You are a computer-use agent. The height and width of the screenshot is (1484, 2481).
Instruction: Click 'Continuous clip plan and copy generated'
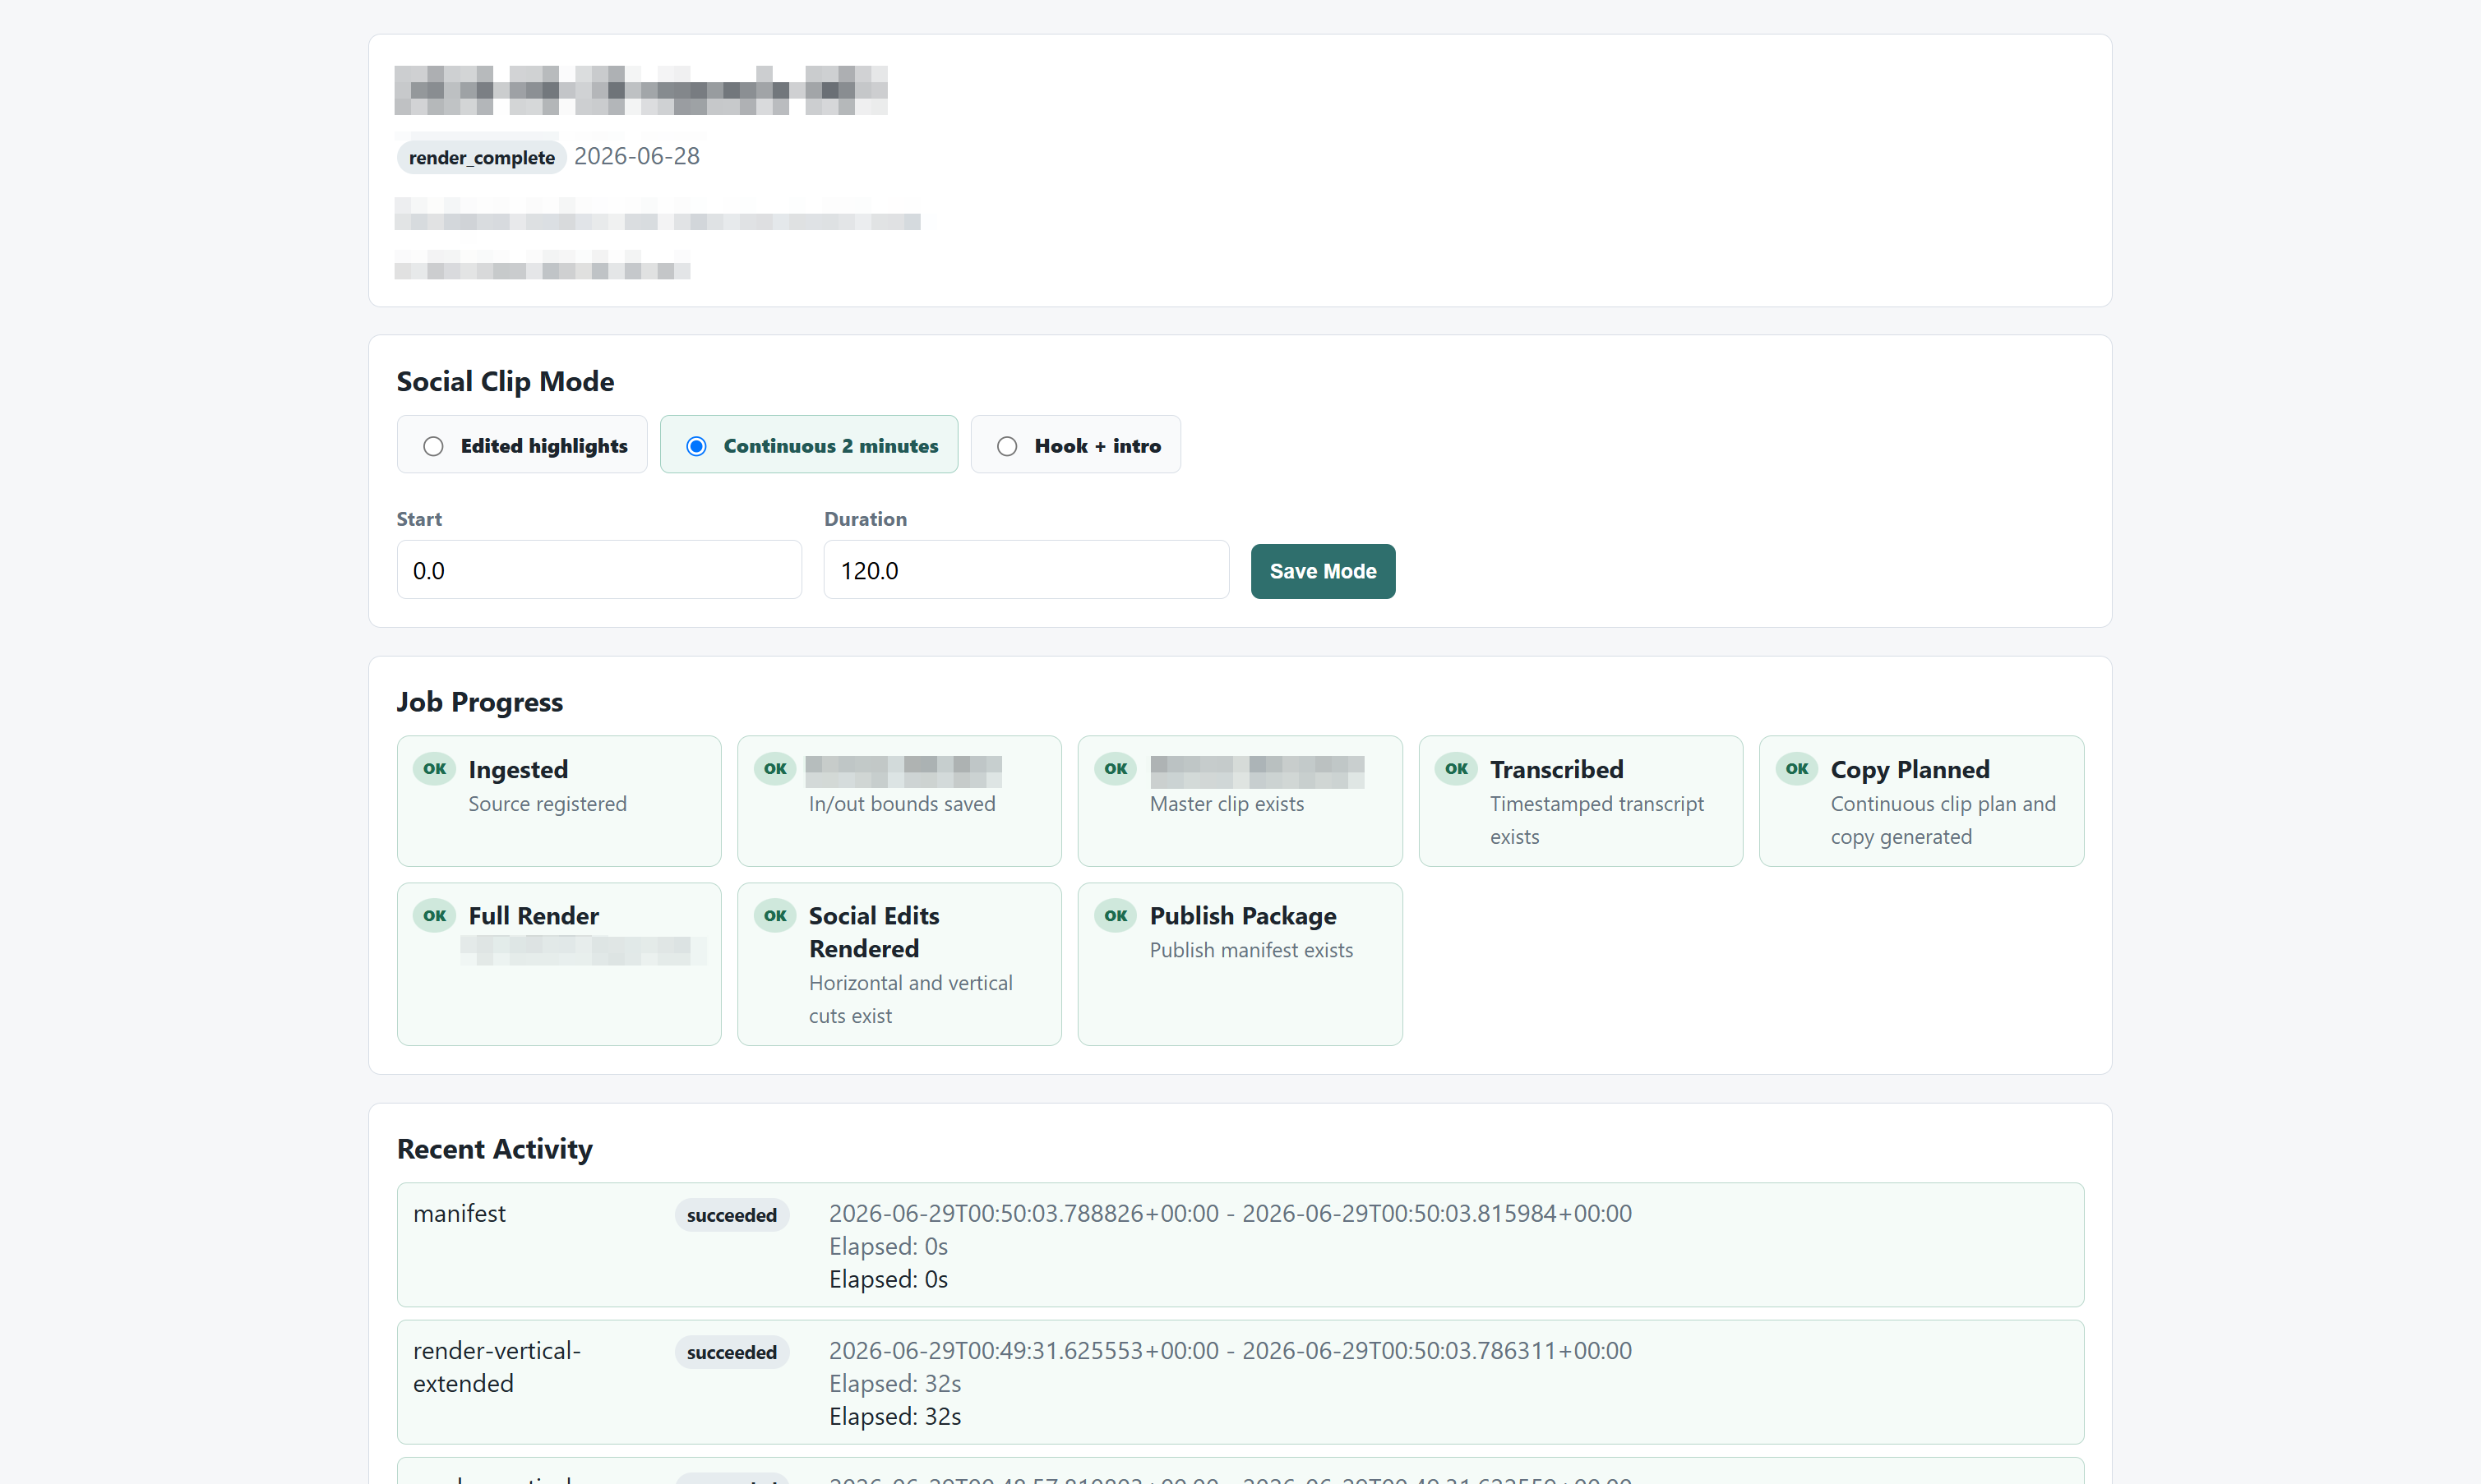pyautogui.click(x=1943, y=820)
